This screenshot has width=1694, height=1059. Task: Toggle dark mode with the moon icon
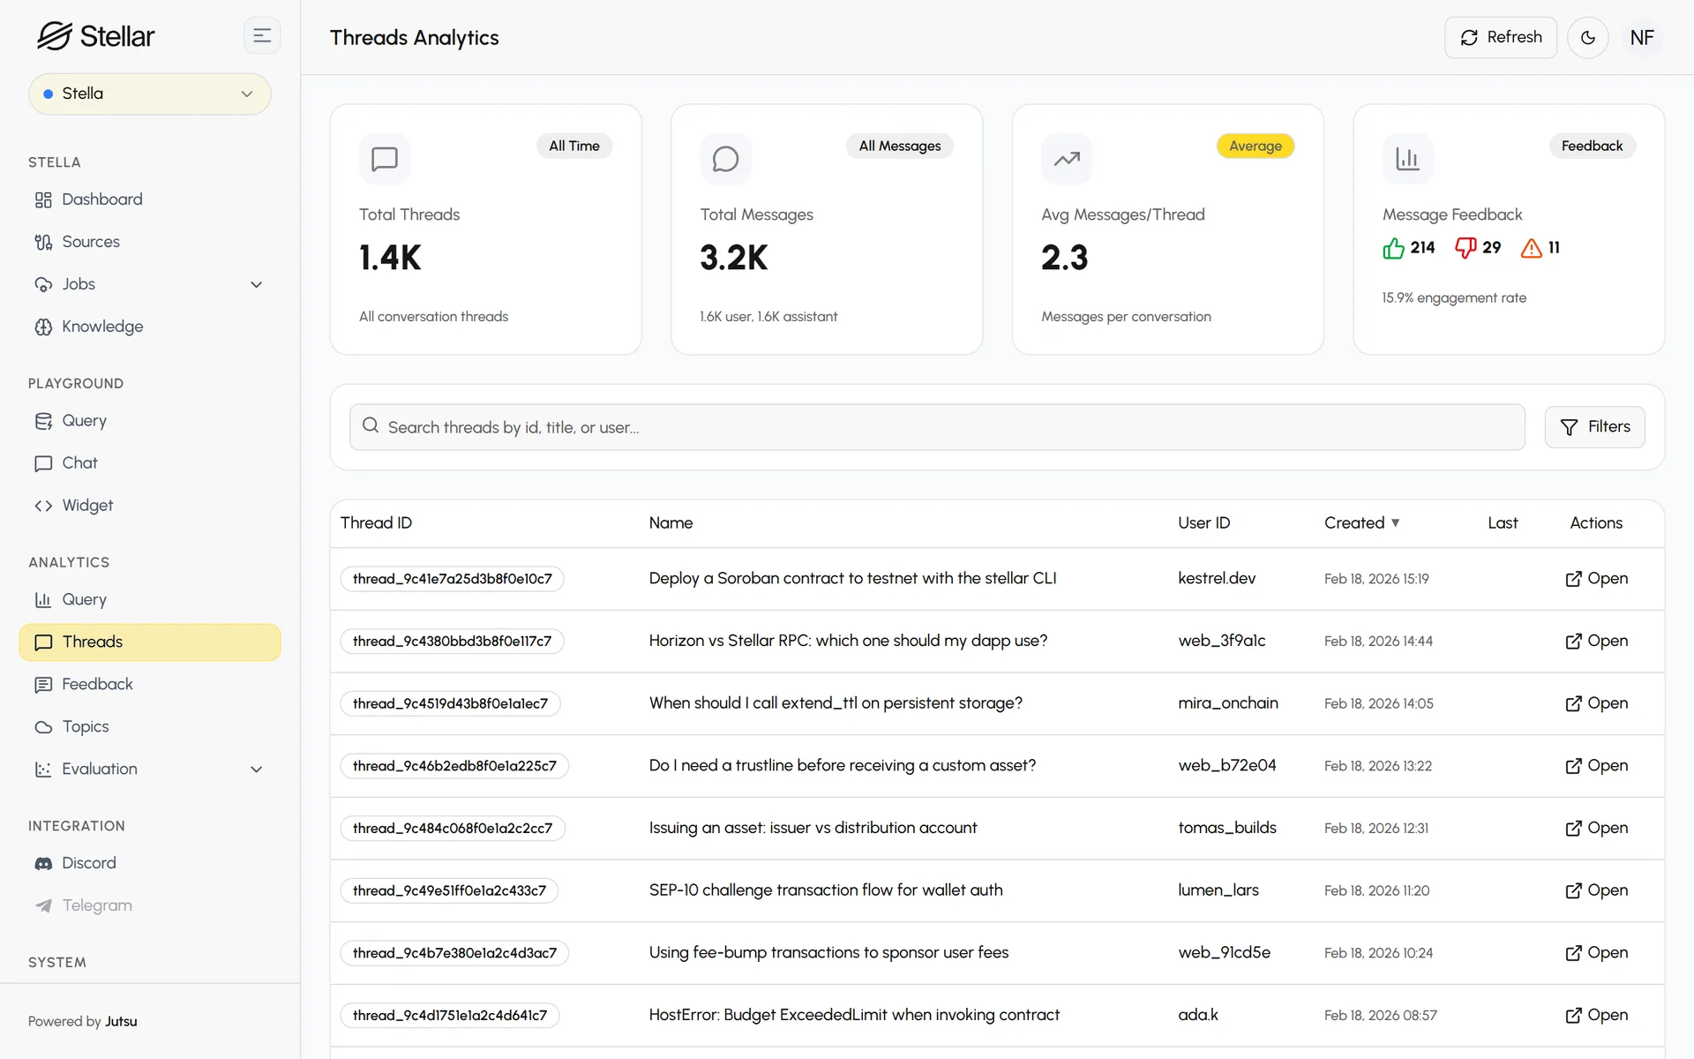[x=1587, y=38]
